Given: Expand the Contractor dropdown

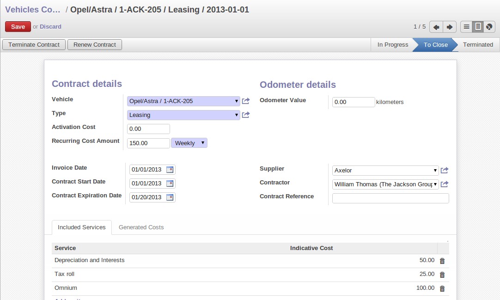Looking at the screenshot, I should pos(435,184).
